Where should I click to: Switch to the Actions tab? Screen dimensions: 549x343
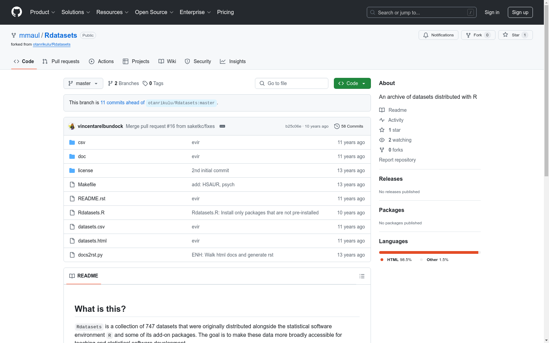[101, 61]
